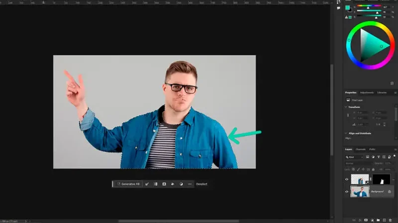Click the hue value input field
Screen dimensions: 398x223
pos(386,7)
